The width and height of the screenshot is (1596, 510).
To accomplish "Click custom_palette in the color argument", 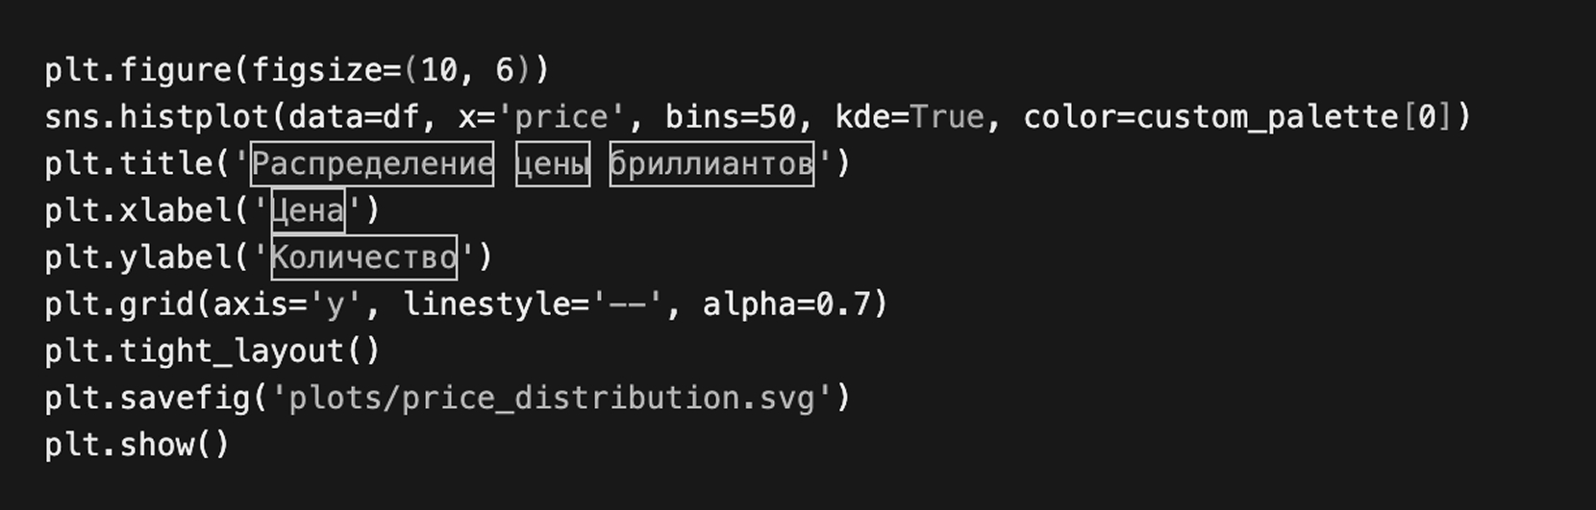I will point(1267,117).
